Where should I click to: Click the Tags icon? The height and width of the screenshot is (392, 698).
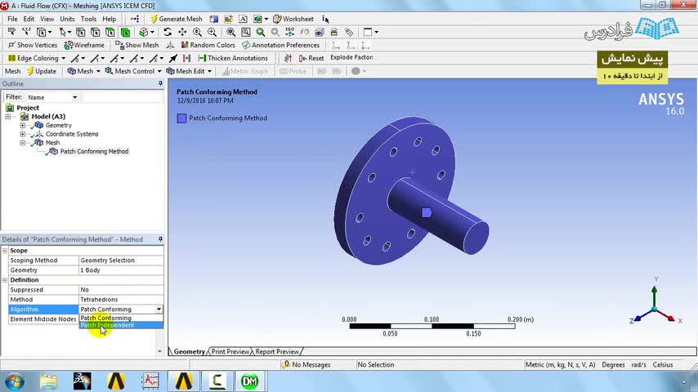349,32
